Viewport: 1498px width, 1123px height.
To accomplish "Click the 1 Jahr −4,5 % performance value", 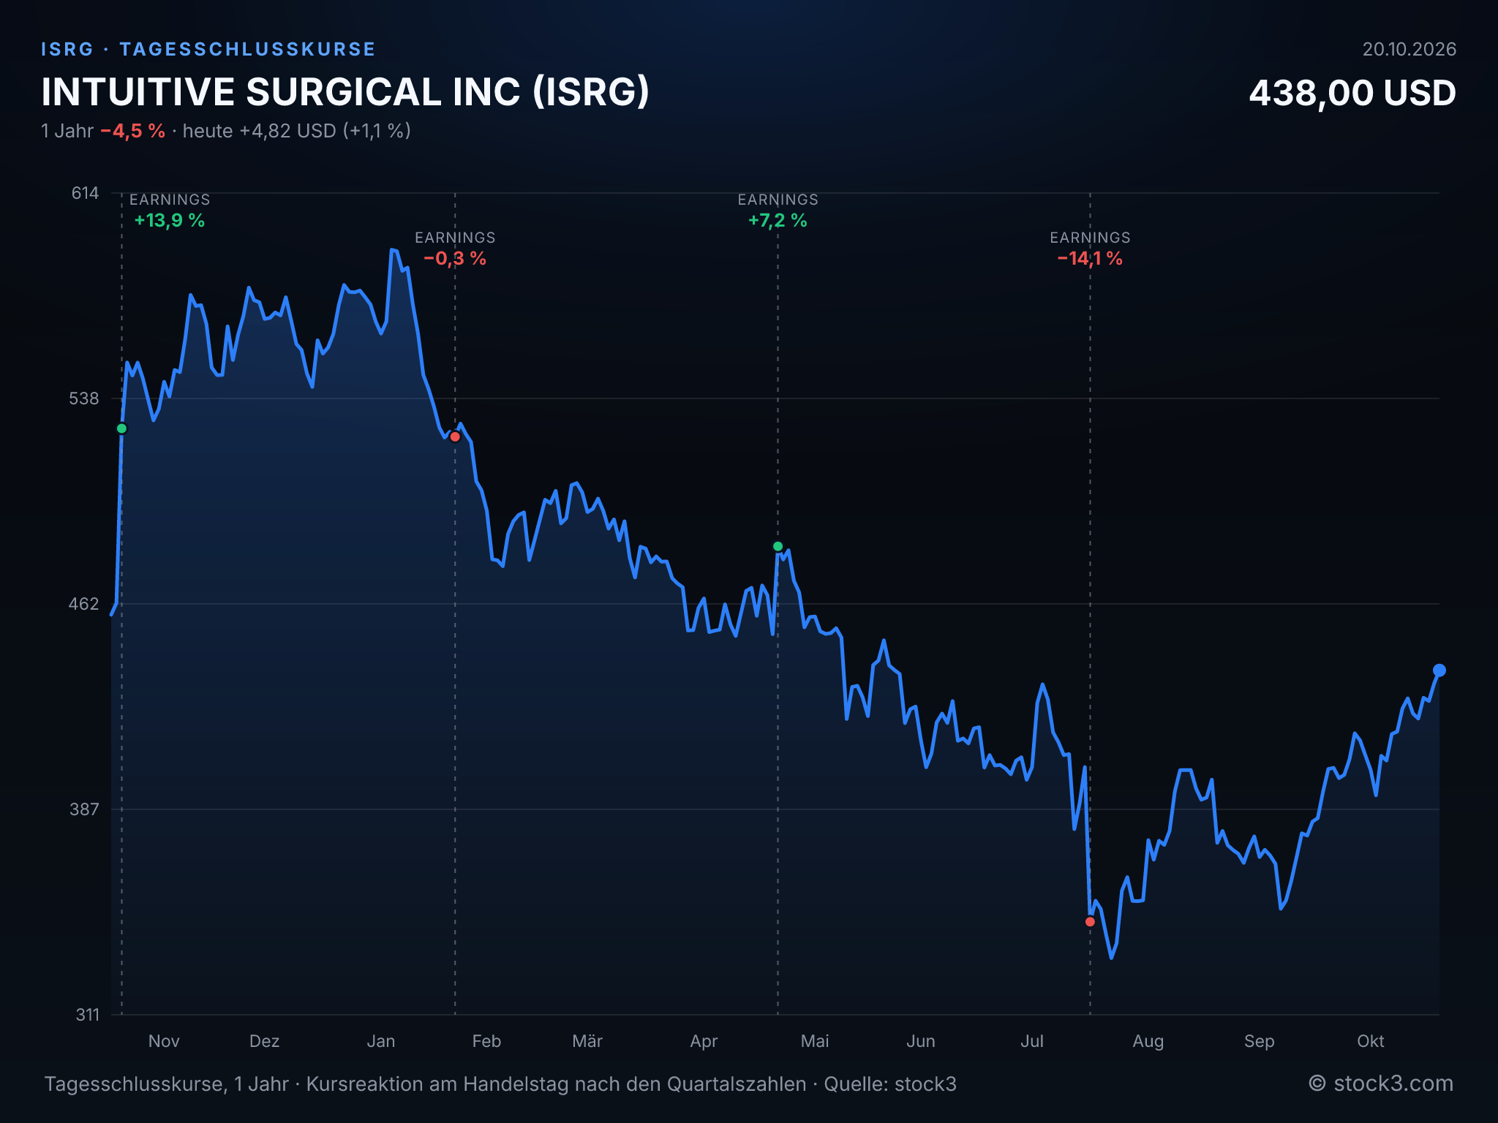I will click(103, 131).
